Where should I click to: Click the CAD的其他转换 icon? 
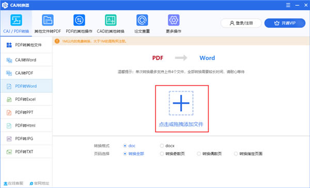click(111, 20)
